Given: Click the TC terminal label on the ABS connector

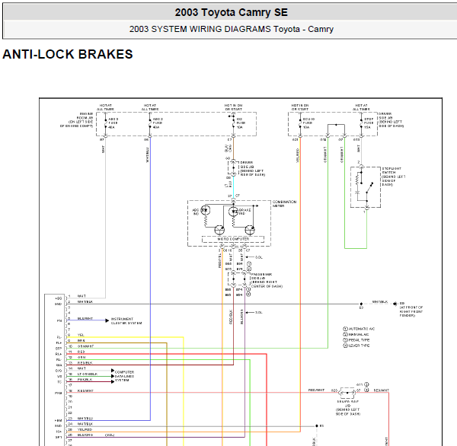Looking at the screenshot, I should [59, 382].
